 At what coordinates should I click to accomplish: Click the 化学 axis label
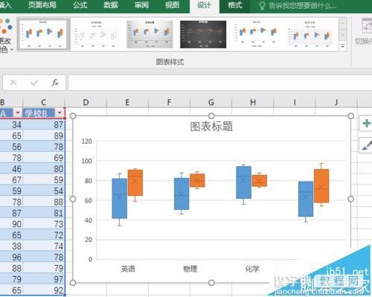[x=252, y=269]
